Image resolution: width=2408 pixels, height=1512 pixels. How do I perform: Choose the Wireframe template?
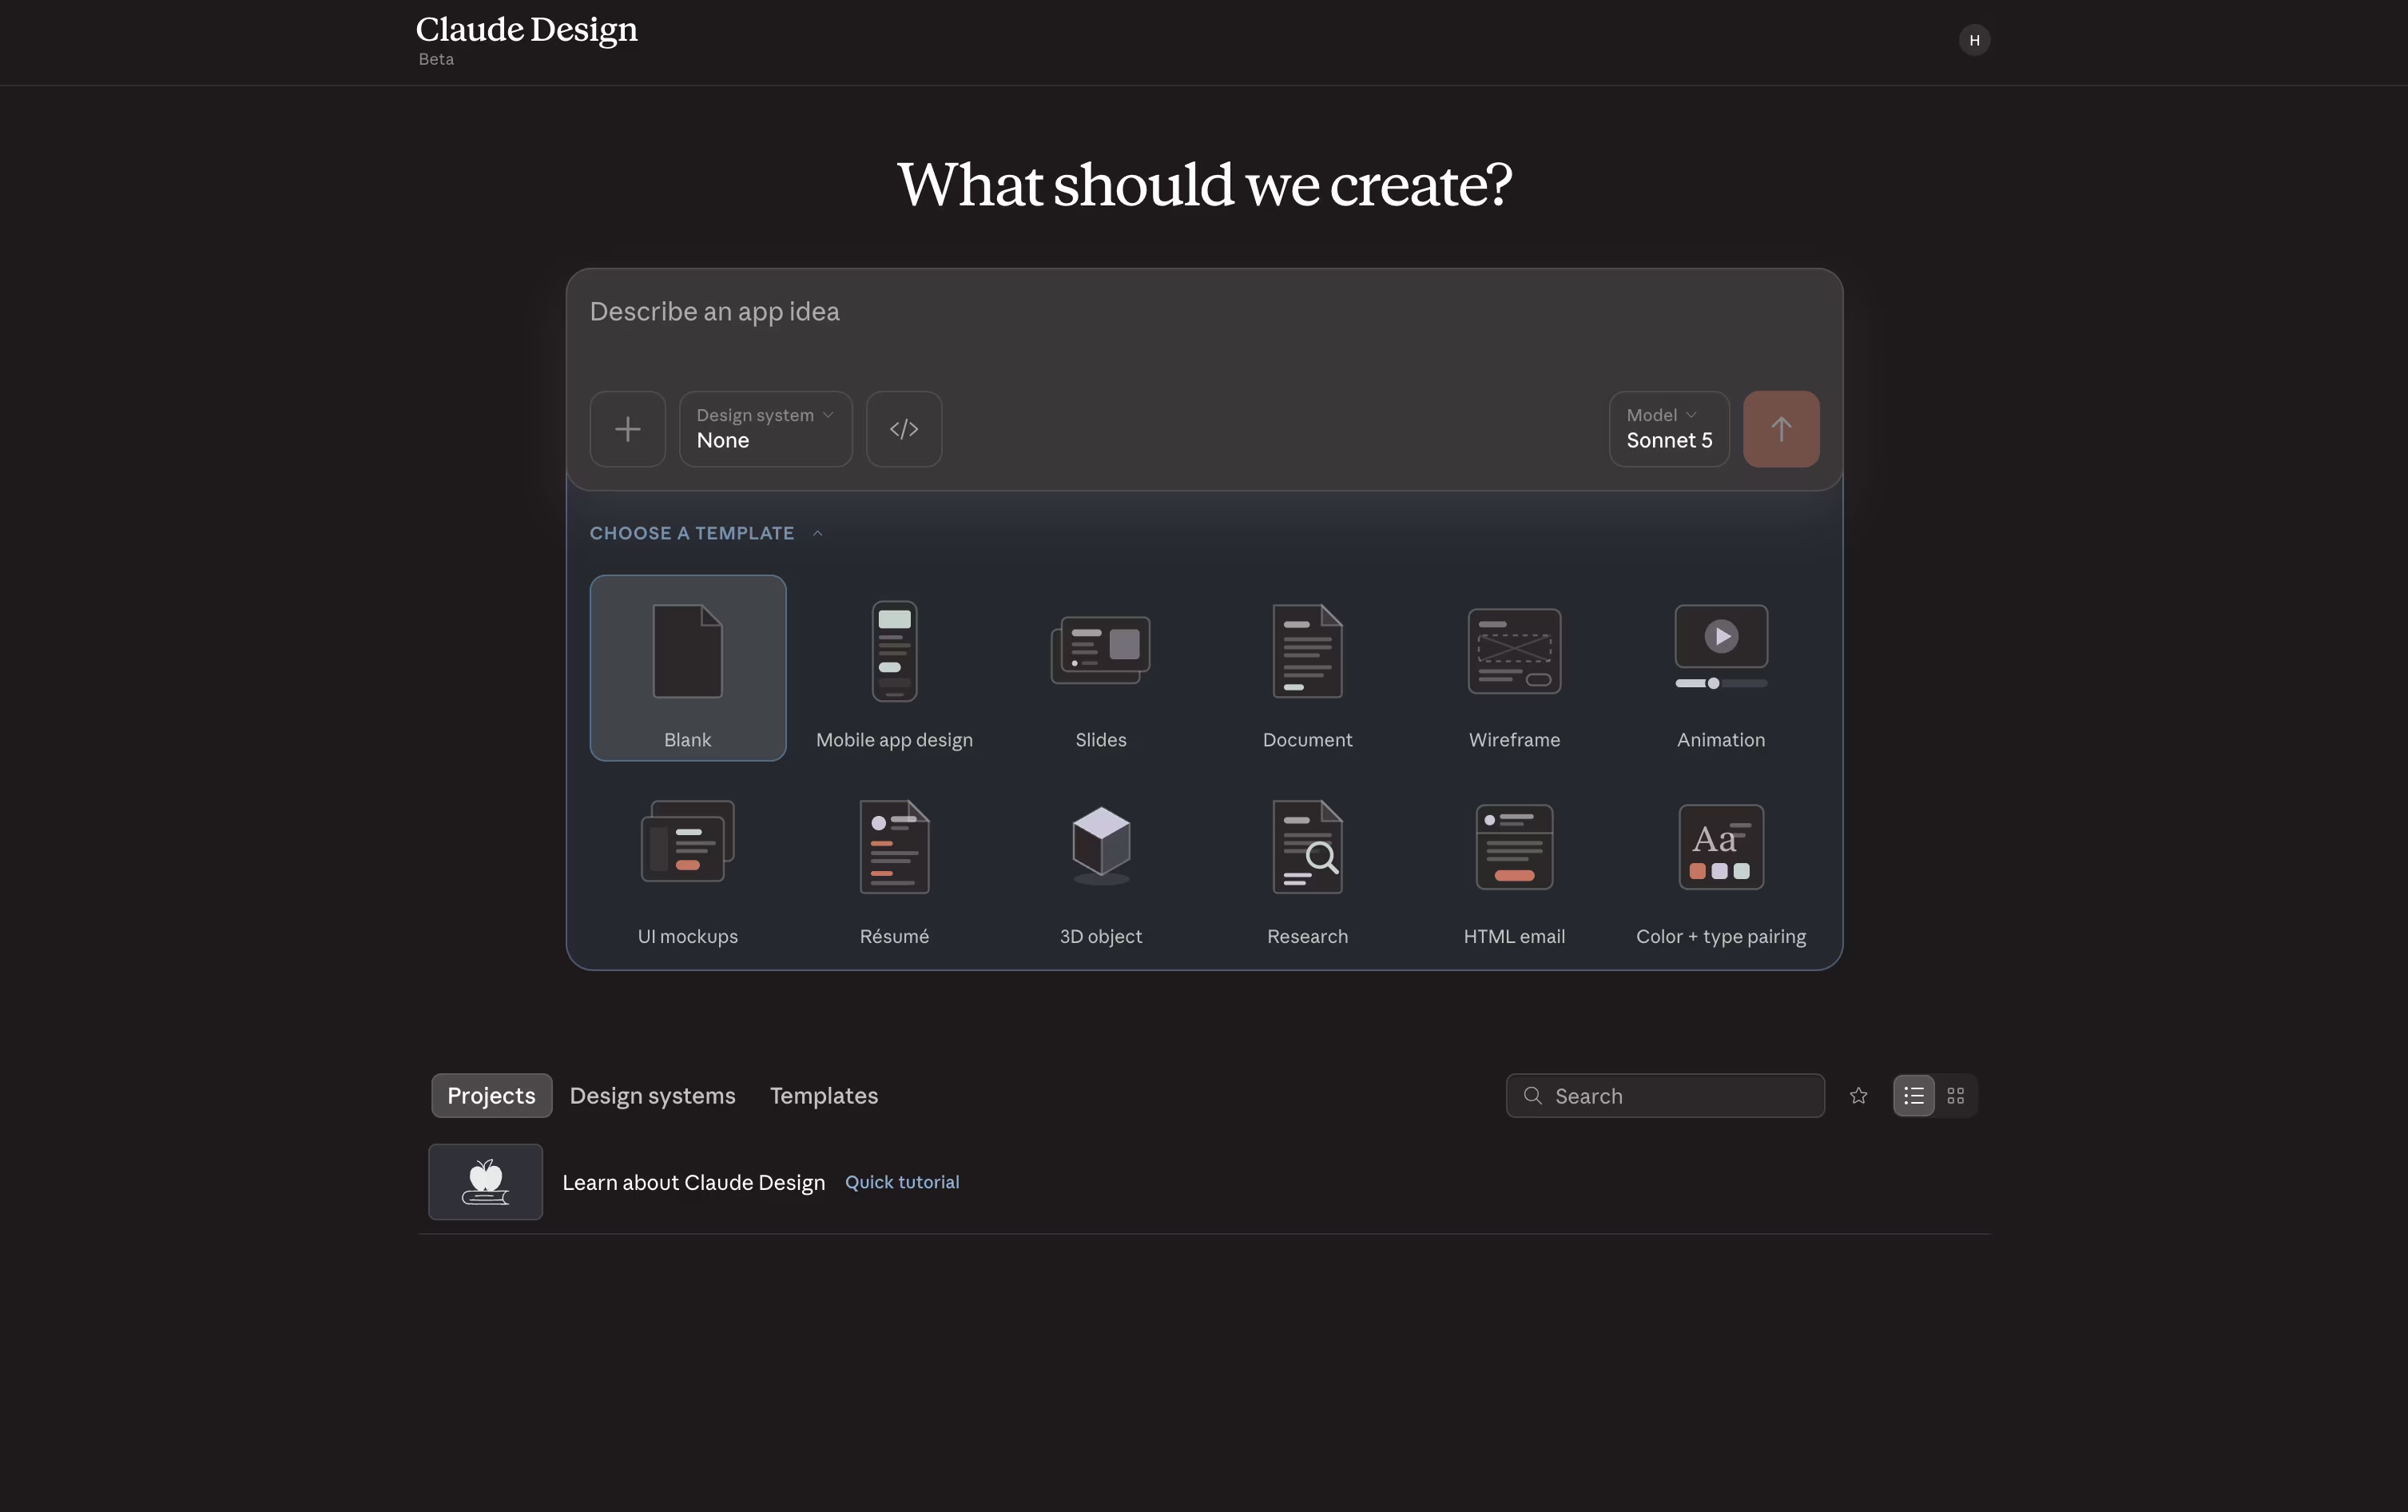(x=1514, y=668)
